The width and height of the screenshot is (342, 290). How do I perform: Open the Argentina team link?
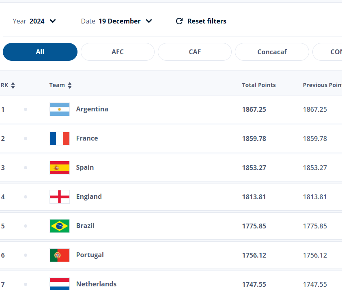[x=92, y=109]
